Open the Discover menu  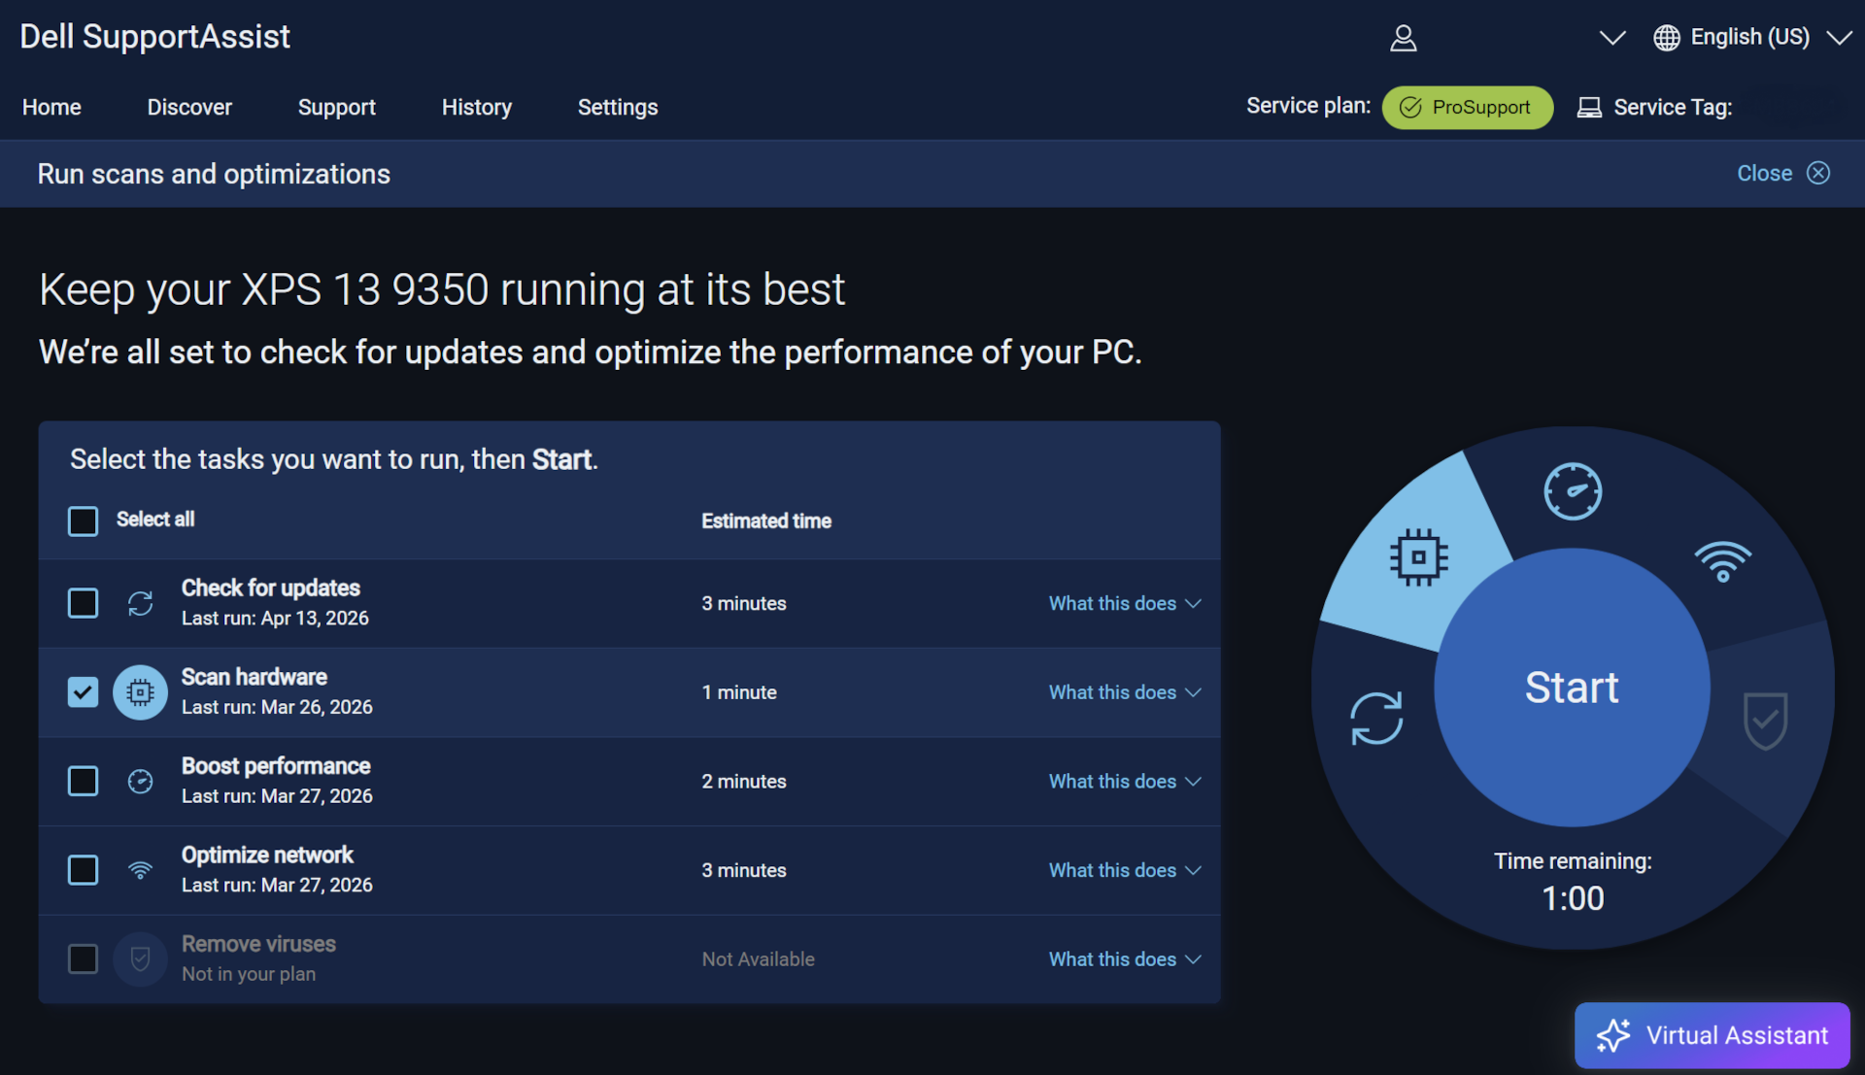(189, 107)
